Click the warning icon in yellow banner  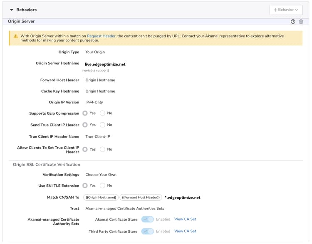[15, 36]
